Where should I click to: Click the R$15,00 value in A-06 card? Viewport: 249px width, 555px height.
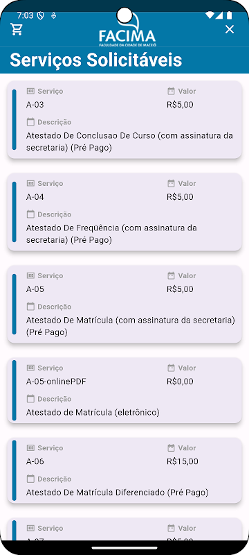183,461
